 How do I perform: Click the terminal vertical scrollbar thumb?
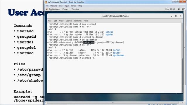[x=182, y=75]
